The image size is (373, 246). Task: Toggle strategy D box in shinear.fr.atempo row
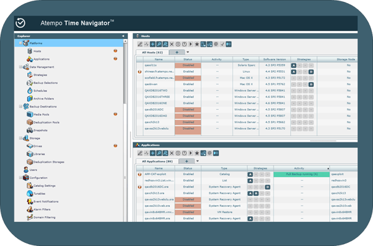click(x=311, y=72)
